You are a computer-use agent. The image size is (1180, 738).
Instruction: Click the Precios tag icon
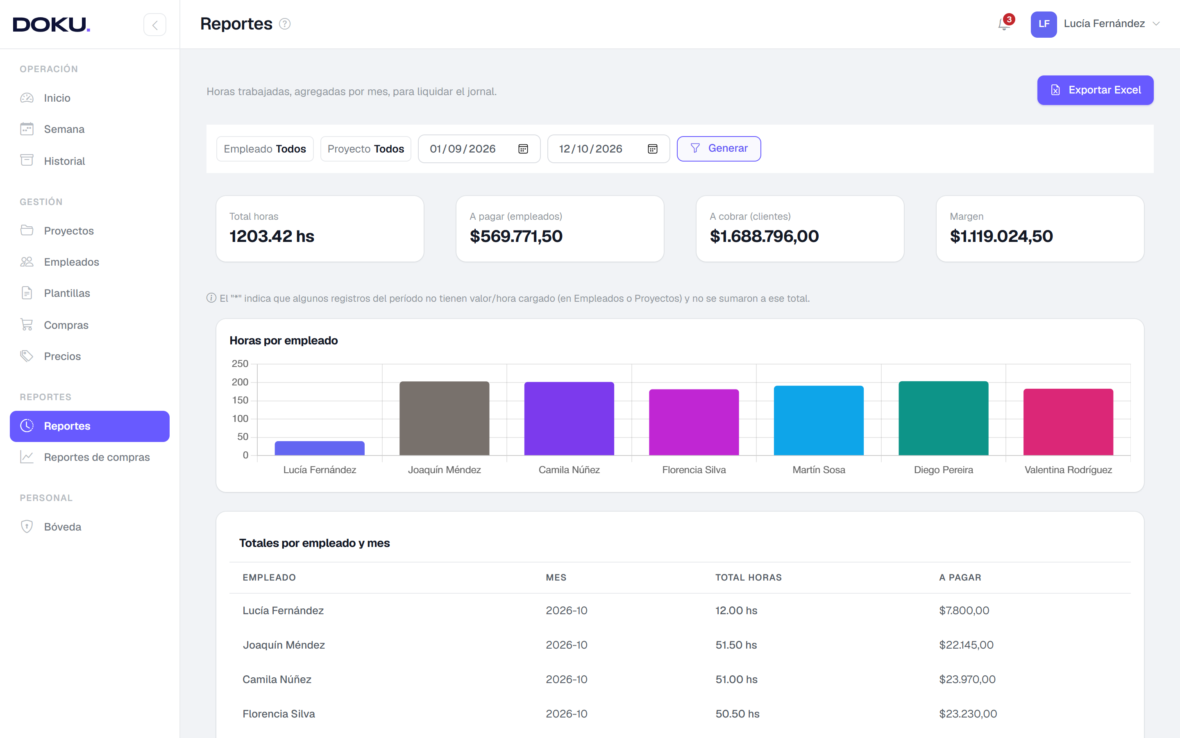[x=27, y=356]
